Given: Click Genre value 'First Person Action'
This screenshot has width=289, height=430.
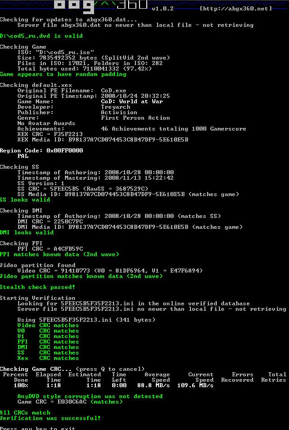Looking at the screenshot, I should (x=135, y=118).
